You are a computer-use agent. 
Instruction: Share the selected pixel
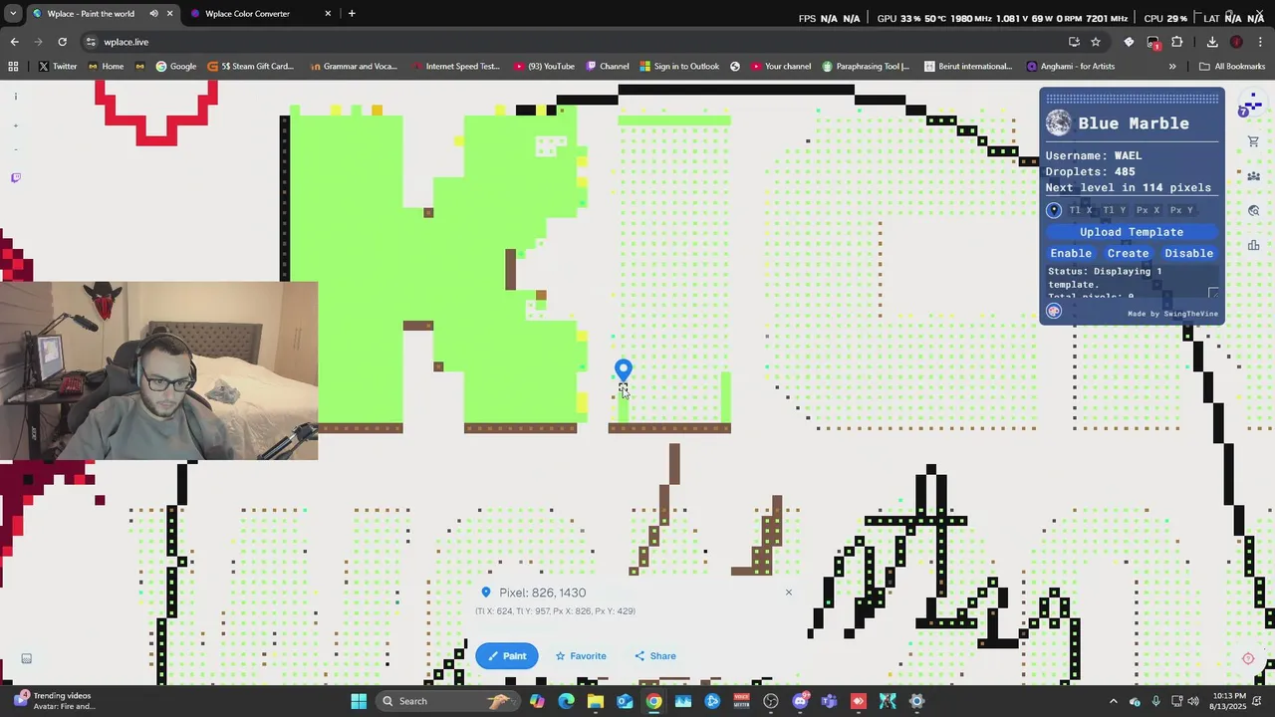[655, 655]
